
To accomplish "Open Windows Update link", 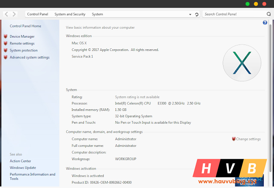I will [23, 167].
